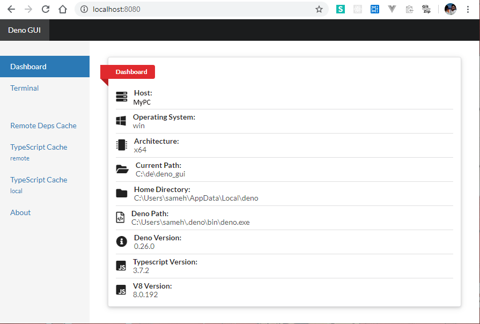Click the server icon beside Host
Image resolution: width=480 pixels, height=324 pixels.
pyautogui.click(x=122, y=97)
